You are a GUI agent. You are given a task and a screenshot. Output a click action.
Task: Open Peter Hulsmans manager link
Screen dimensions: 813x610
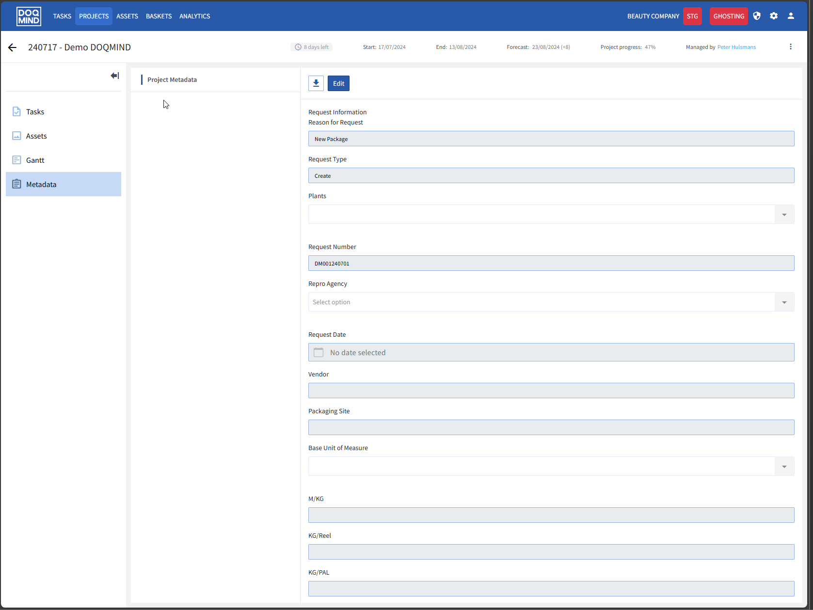[x=736, y=47]
